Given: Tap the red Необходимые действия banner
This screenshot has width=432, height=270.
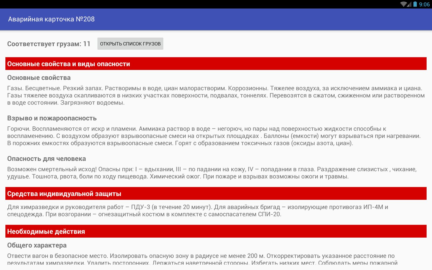Looking at the screenshot, I should tap(216, 231).
